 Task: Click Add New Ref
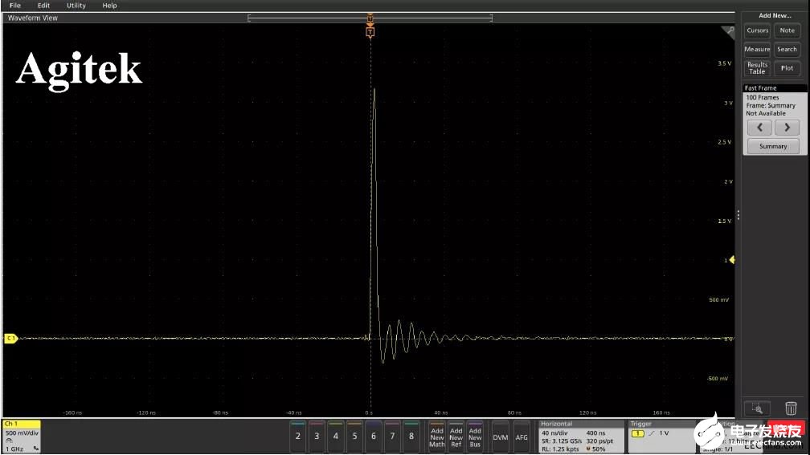click(456, 437)
